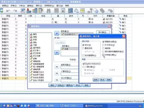Enable the collinearity diagnostics checkbox (共线性诊断)
The image size is (144, 108).
tap(103, 55)
